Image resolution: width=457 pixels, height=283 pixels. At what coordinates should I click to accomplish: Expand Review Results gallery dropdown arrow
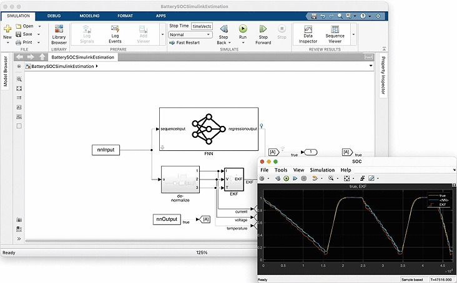pyautogui.click(x=353, y=34)
